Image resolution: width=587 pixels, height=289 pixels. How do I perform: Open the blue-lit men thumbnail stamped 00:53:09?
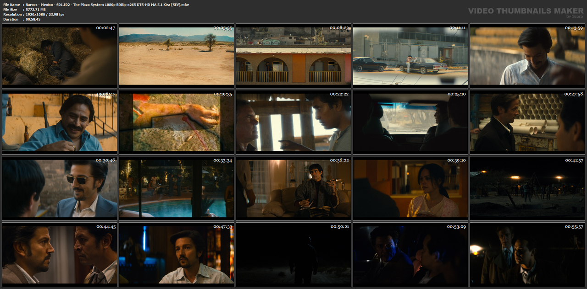click(410, 255)
